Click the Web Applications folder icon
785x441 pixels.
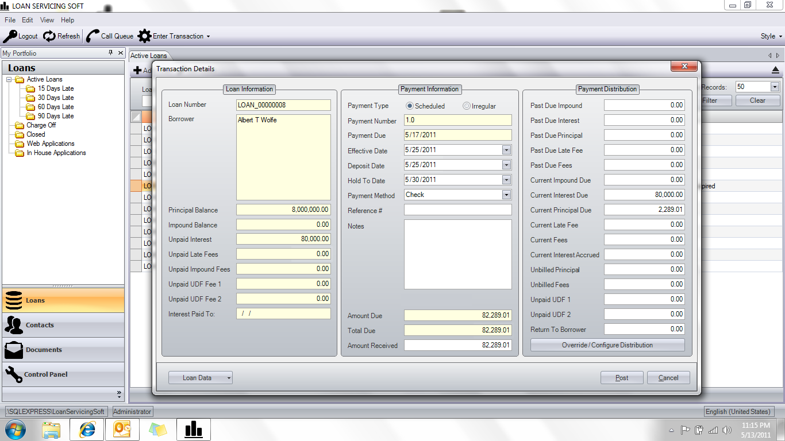click(20, 144)
